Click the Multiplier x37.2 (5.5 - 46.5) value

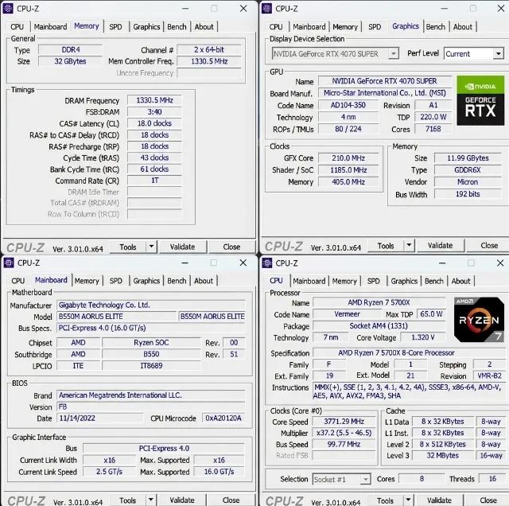coord(344,433)
